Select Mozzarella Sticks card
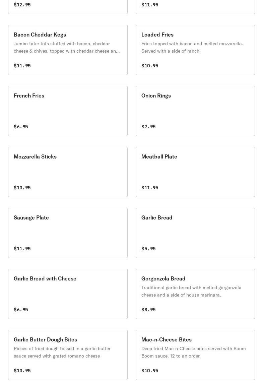The image size is (263, 383). [68, 172]
